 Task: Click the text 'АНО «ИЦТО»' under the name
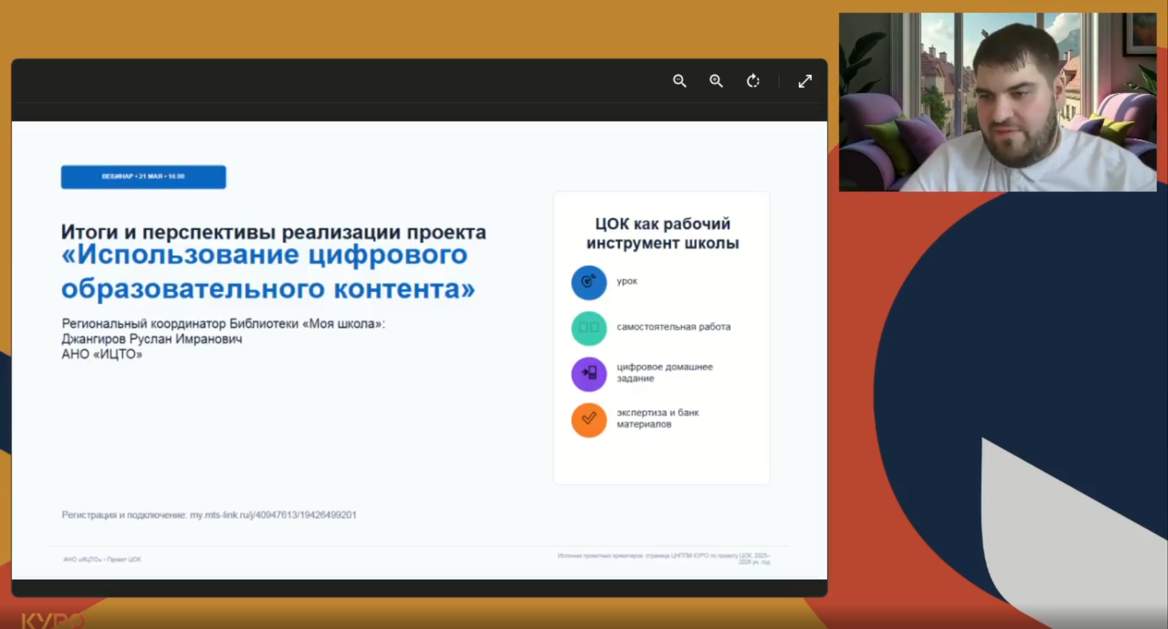pyautogui.click(x=102, y=354)
